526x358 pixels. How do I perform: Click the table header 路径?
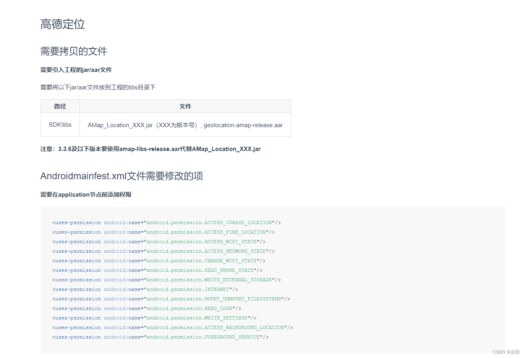click(60, 106)
